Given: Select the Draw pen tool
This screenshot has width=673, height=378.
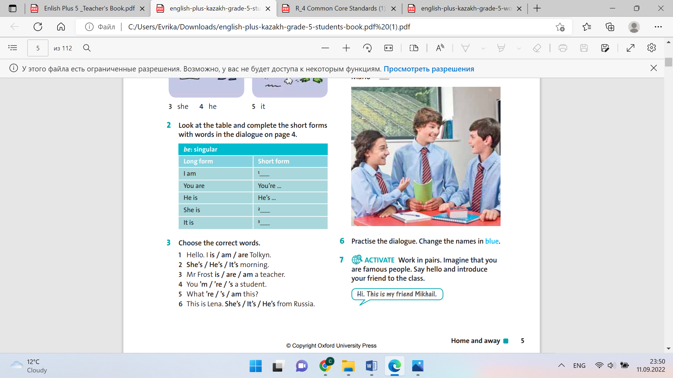Looking at the screenshot, I should [465, 48].
